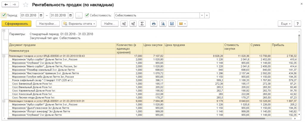This screenshot has width=305, height=122.
Task: Expand all groups toolbar icon
Action: (x=133, y=24)
